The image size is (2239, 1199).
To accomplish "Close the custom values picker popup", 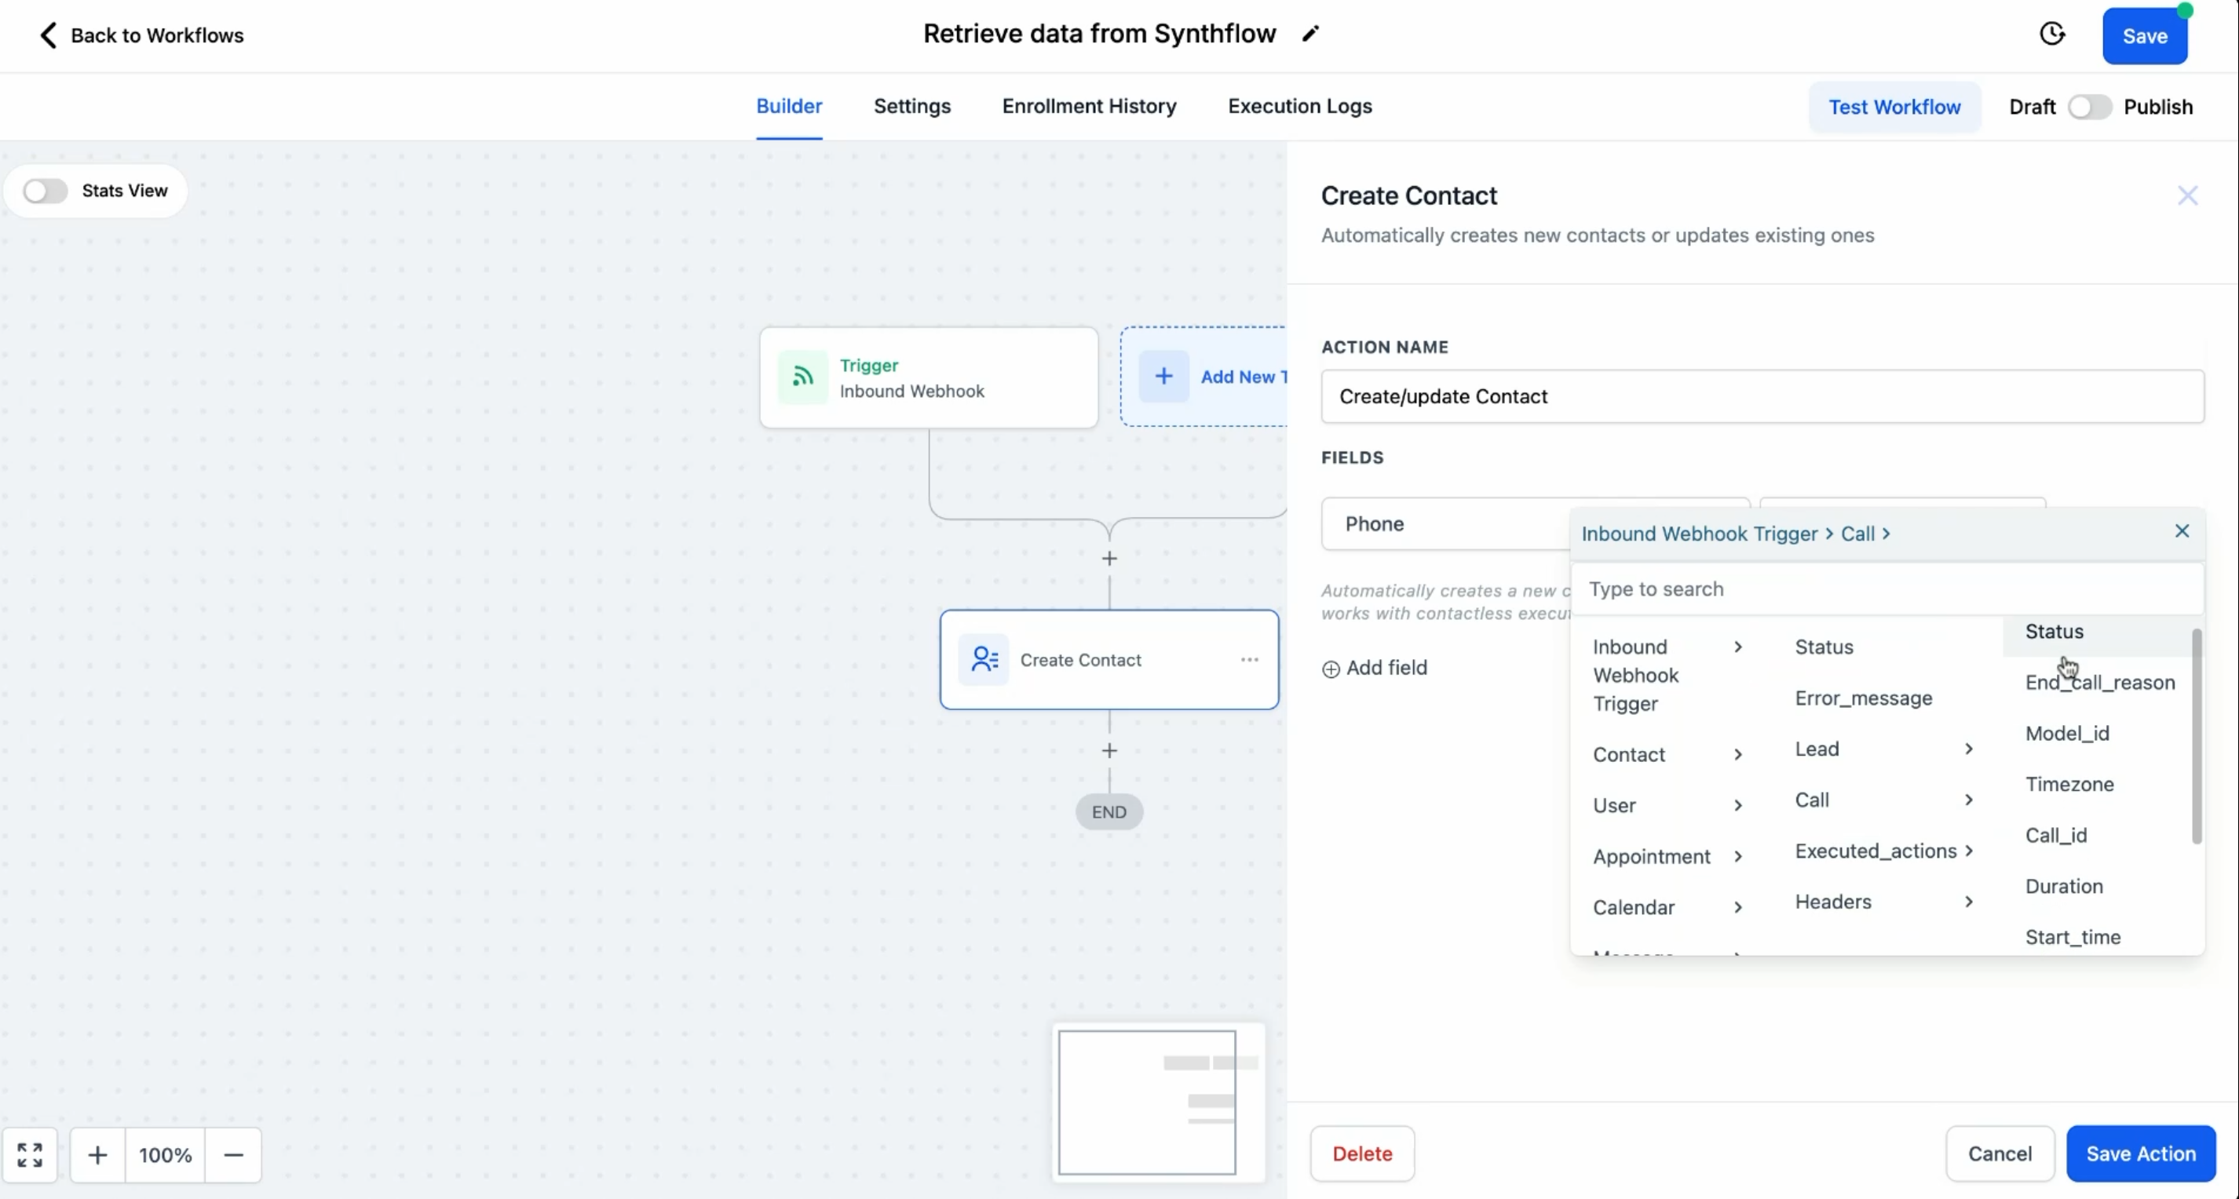I will click(2182, 531).
